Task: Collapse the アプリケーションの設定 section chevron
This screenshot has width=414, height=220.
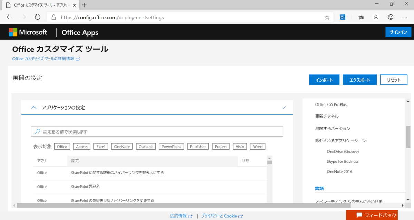Action: tap(33, 107)
